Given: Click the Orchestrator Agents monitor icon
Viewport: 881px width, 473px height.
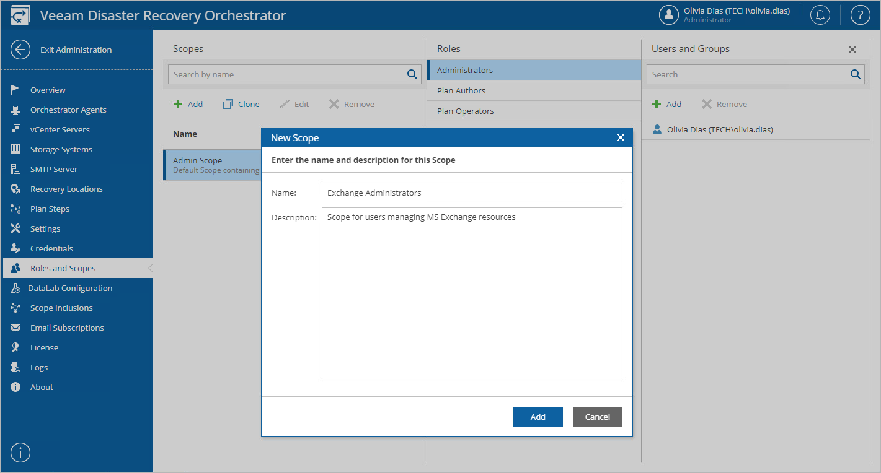Looking at the screenshot, I should pos(15,110).
